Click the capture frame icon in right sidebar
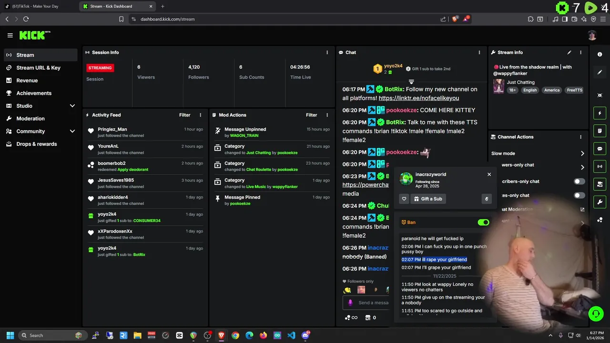The image size is (610, 343). [600, 95]
